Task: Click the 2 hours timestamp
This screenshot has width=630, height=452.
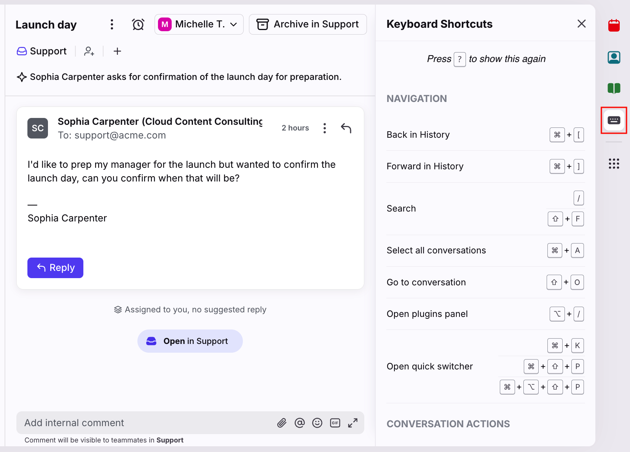Action: 295,128
